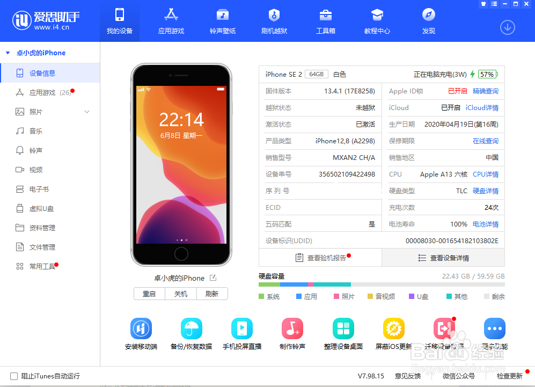Click the 发现 compass icon

pos(429,14)
